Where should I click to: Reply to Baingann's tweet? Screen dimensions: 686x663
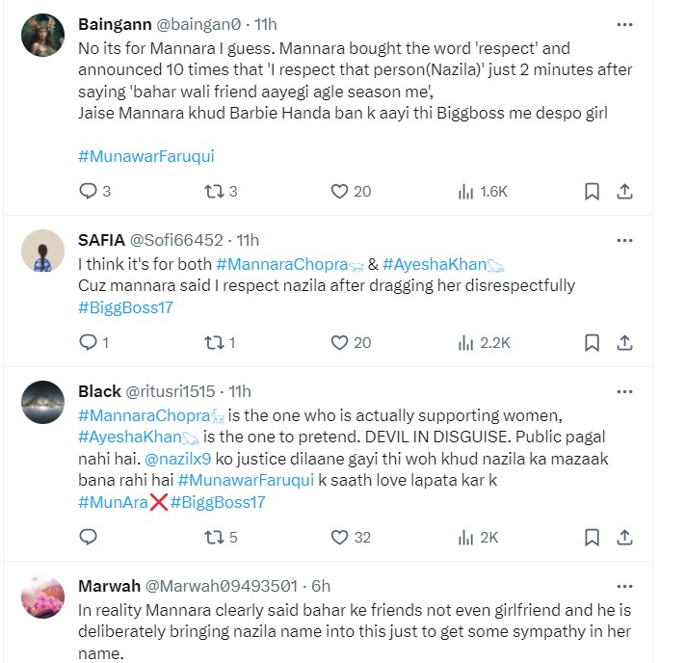(x=87, y=192)
